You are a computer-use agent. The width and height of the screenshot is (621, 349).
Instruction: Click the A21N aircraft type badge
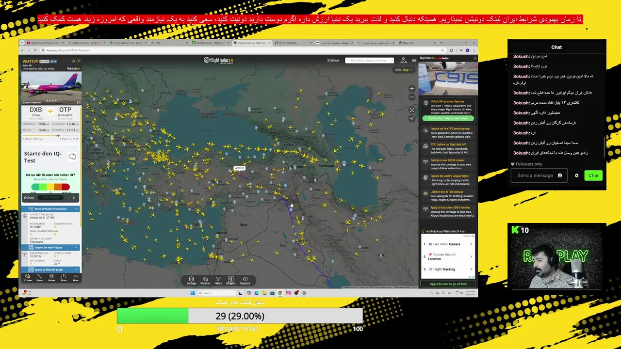[54, 62]
